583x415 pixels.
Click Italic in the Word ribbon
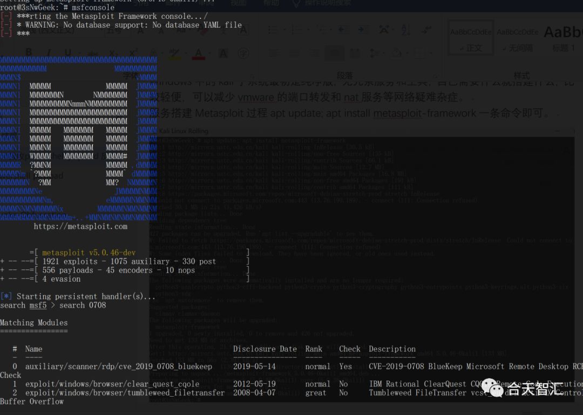click(49, 52)
